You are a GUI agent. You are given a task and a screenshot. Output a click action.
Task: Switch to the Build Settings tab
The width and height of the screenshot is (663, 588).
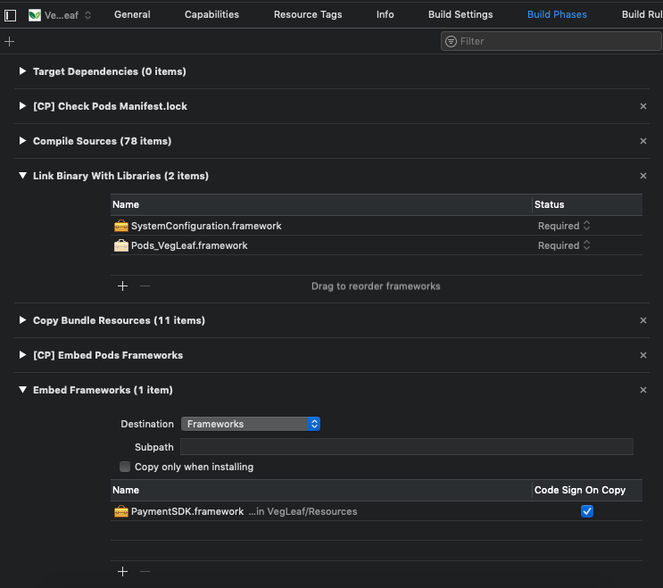pyautogui.click(x=460, y=14)
